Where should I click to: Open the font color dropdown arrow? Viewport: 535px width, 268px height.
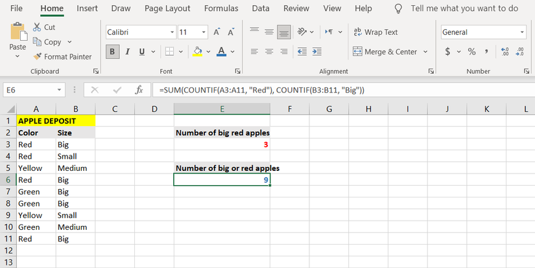tap(233, 52)
